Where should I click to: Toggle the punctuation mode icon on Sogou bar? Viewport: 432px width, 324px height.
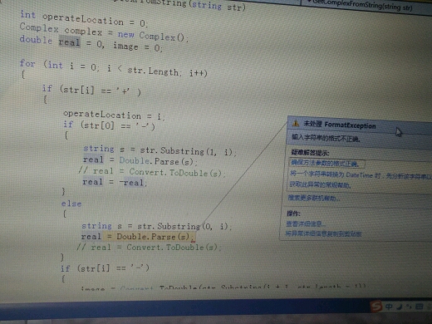409,307
